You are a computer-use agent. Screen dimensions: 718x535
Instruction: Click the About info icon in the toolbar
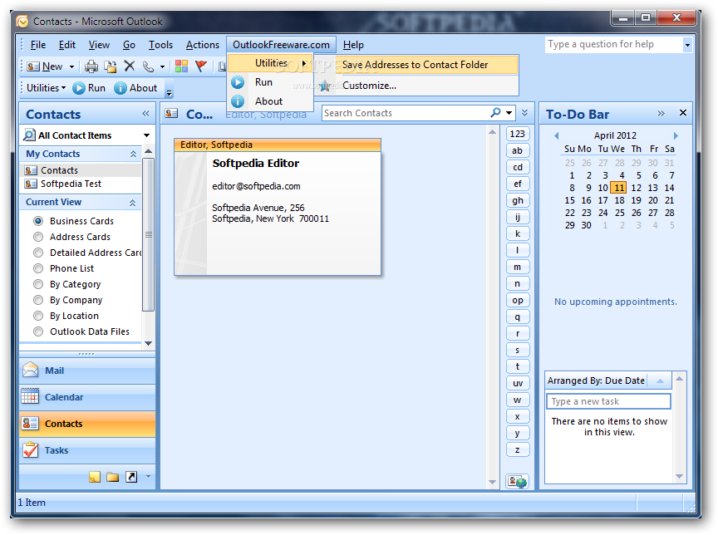[x=120, y=88]
